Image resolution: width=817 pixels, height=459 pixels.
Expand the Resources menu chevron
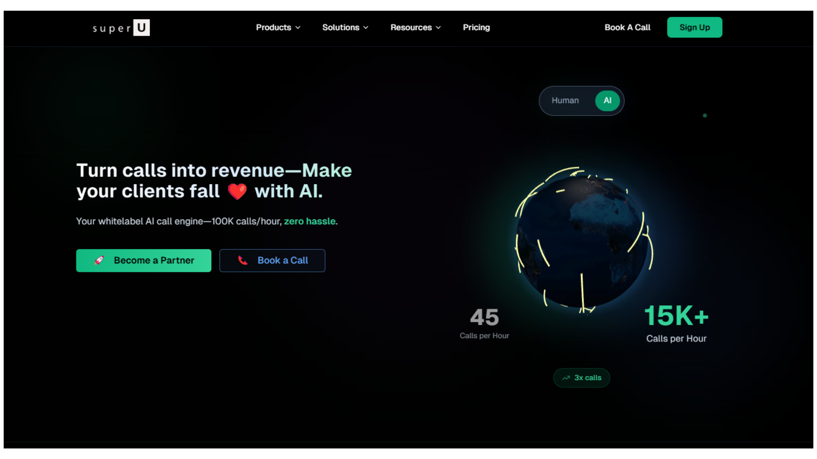point(438,28)
